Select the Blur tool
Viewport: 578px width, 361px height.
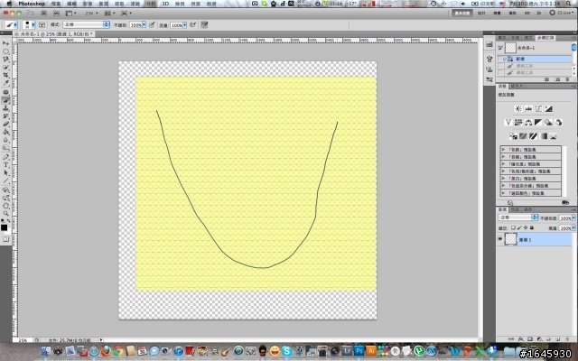click(6, 141)
